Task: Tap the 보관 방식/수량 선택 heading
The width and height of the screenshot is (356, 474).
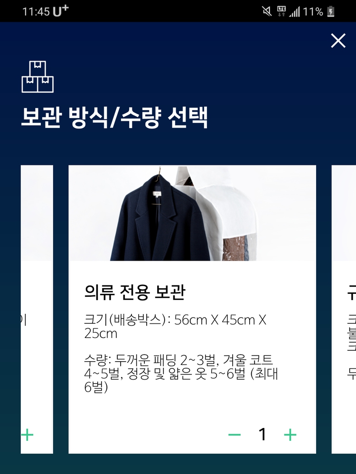Action: pyautogui.click(x=114, y=117)
